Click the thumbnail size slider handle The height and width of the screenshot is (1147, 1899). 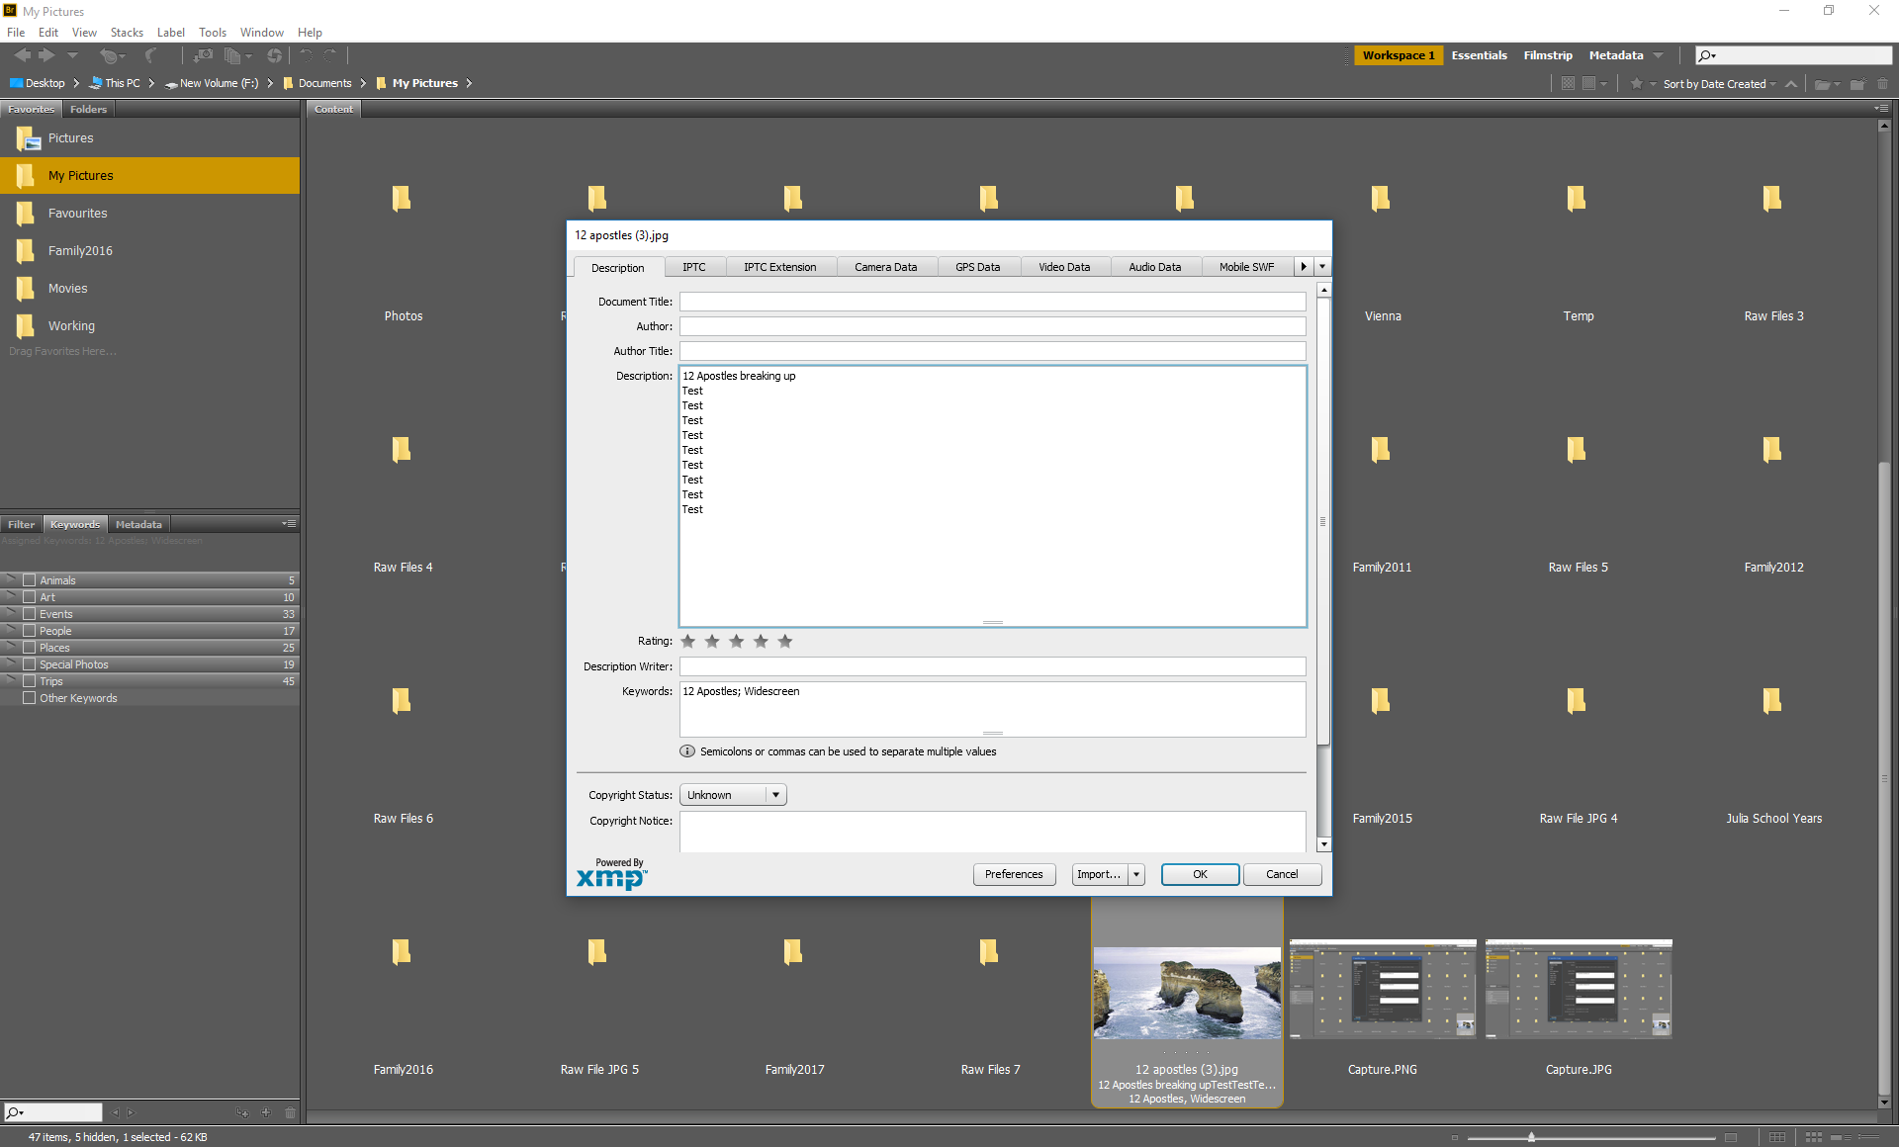pos(1531,1137)
